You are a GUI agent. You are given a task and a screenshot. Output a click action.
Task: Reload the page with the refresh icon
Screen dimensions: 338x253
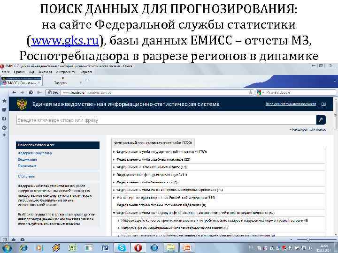[x=31, y=92]
